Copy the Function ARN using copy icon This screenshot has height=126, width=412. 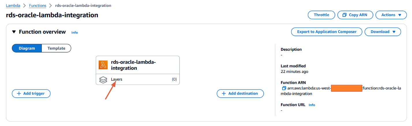[x=284, y=88]
